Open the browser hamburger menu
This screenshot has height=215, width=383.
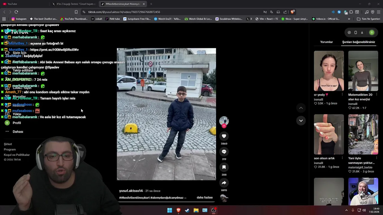tap(379, 12)
